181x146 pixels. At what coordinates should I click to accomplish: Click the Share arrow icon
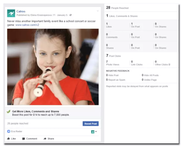[x=45, y=139]
